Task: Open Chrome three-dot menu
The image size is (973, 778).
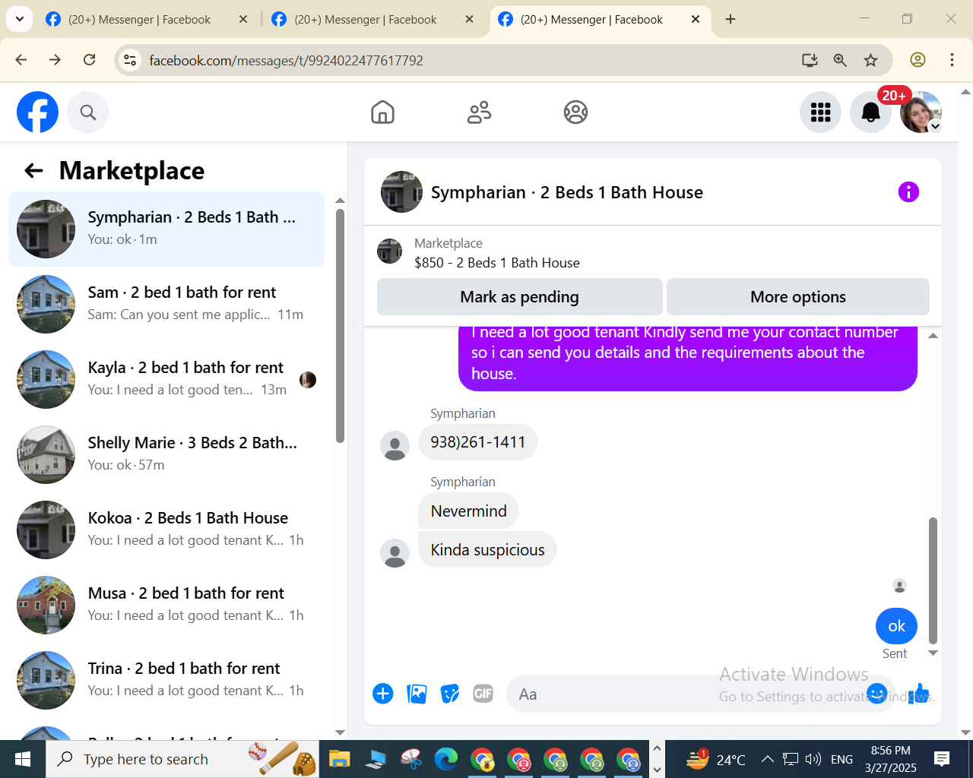Action: point(952,60)
